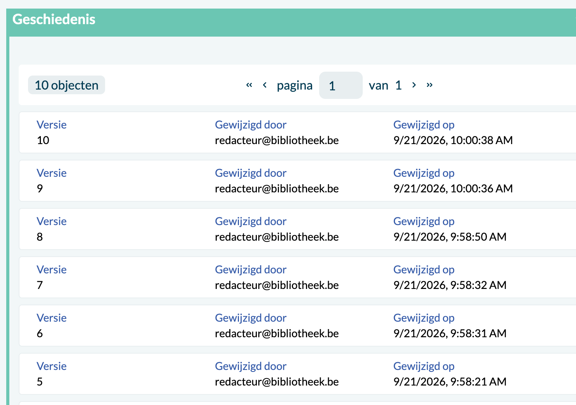Image resolution: width=576 pixels, height=405 pixels.
Task: Click the editor email in version 5 row
Action: pyautogui.click(x=277, y=382)
